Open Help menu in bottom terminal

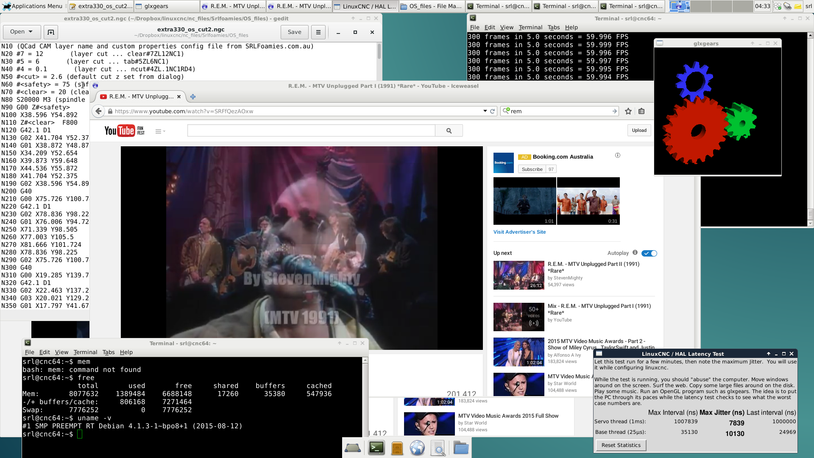click(x=126, y=352)
